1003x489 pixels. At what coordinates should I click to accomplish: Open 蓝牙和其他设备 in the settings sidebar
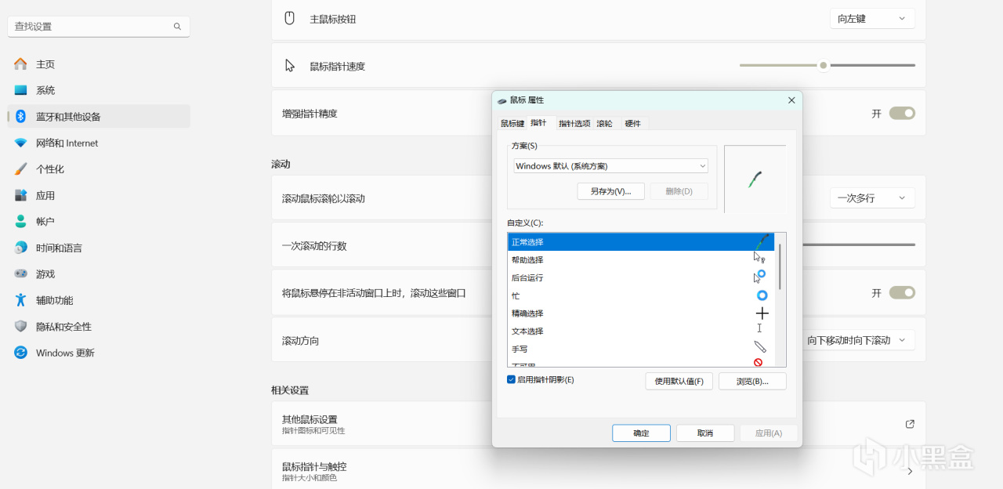point(99,117)
